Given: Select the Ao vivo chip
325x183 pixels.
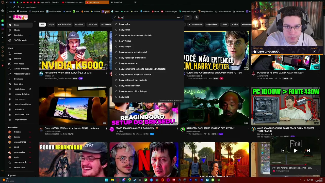Looking at the screenshot, I should 234,24.
